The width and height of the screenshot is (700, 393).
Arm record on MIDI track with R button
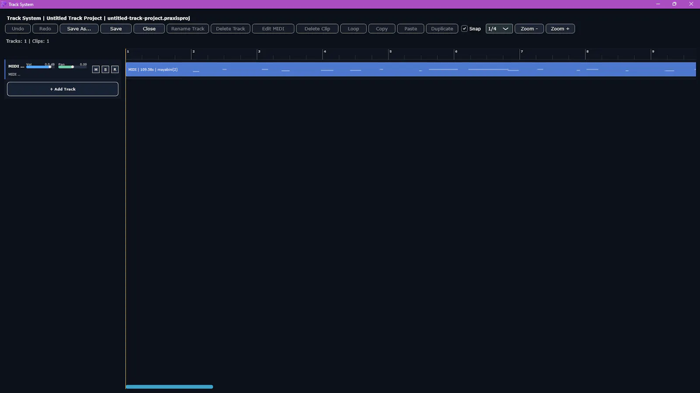coord(115,69)
